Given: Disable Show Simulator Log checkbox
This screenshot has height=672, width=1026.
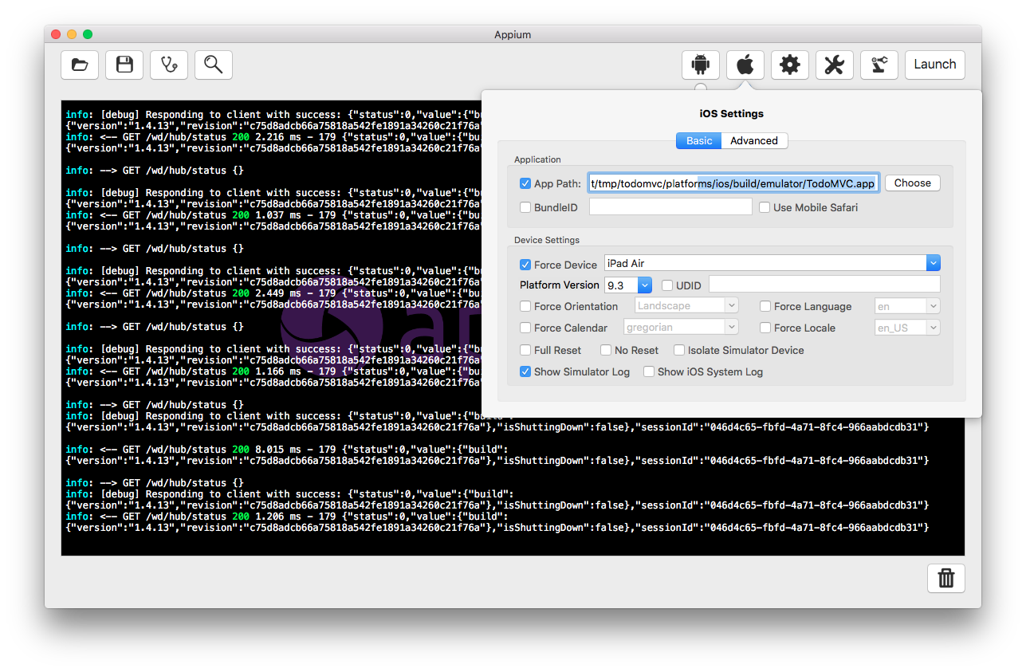Looking at the screenshot, I should tap(525, 371).
